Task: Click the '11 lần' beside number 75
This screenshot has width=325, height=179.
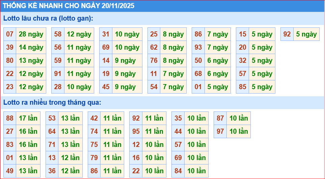Action: coord(112,145)
